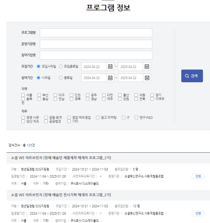The image size is (210, 223).
Task: Check the 서울 region checkbox
Action: click(x=23, y=95)
